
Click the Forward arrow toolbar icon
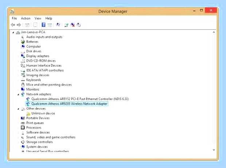tap(19, 25)
